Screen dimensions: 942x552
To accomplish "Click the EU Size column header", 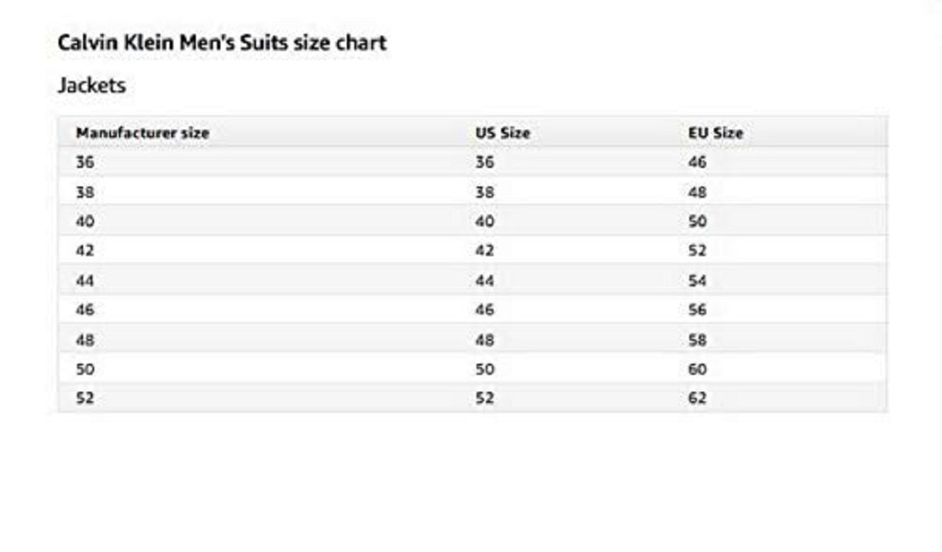I will (x=716, y=133).
